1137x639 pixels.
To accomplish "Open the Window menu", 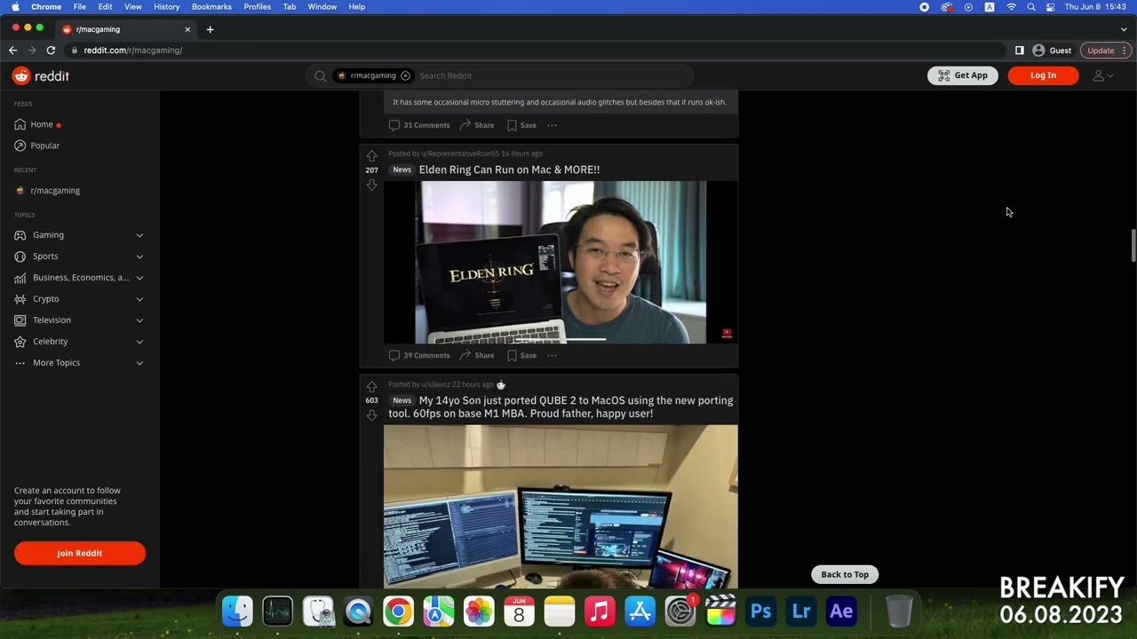I will point(322,6).
